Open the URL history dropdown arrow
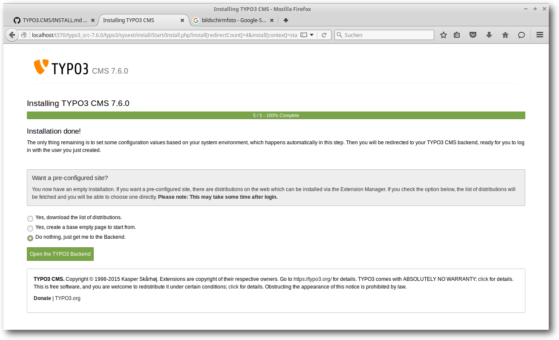 [312, 35]
